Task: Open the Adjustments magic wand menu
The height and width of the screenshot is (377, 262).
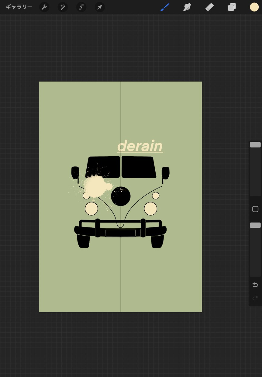Action: [x=63, y=7]
